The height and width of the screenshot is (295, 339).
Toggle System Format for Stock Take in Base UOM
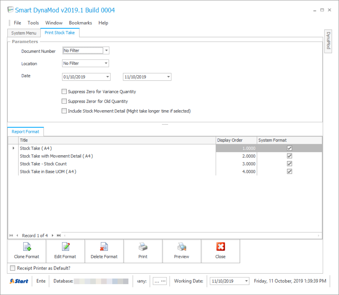pos(289,172)
